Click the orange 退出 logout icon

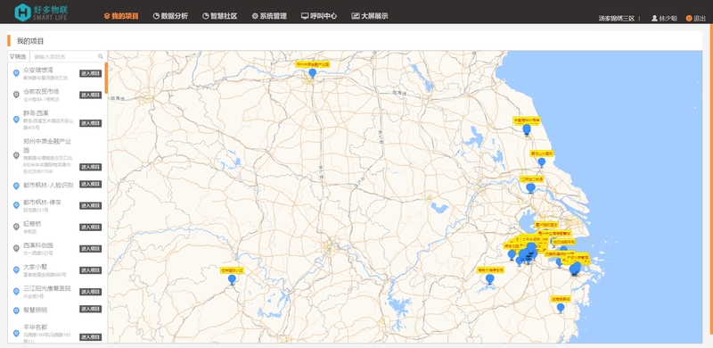(x=688, y=18)
